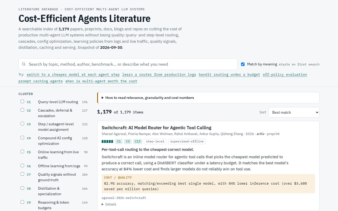Check the C9 Reasoning & token budgets filter

click(x=22, y=202)
